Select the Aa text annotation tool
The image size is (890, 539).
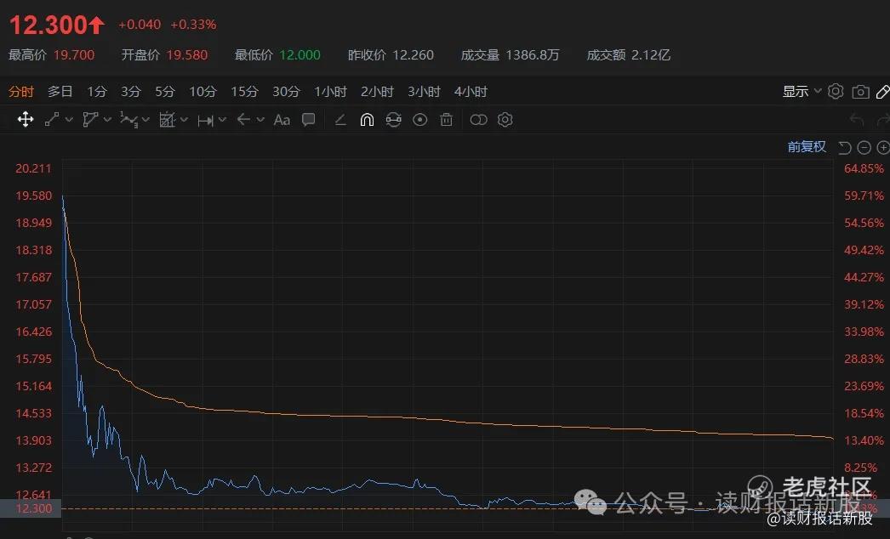(x=282, y=120)
